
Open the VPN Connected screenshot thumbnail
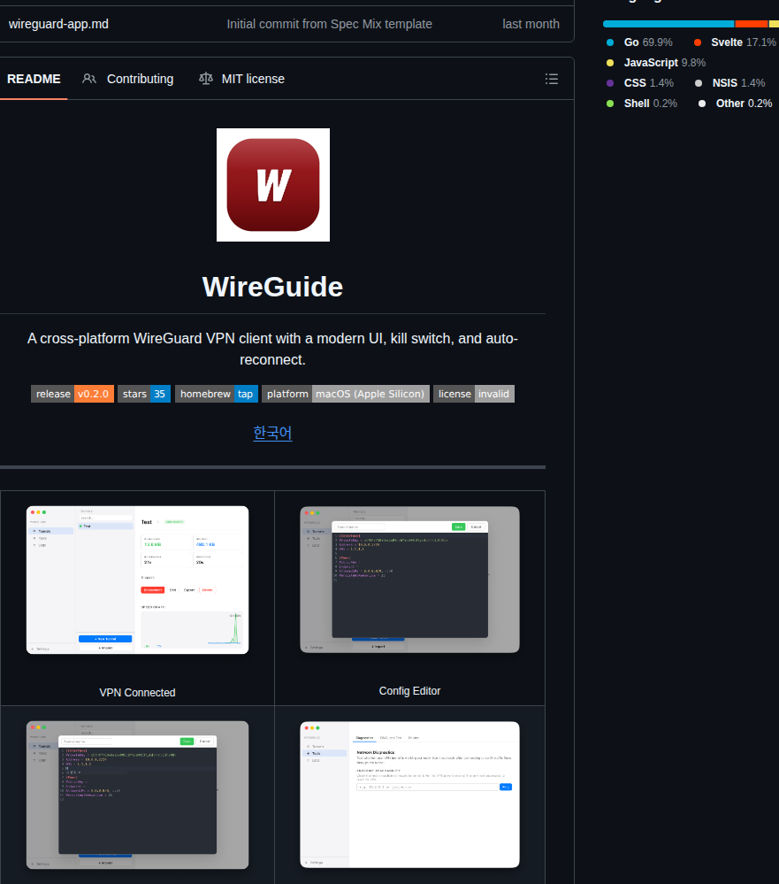(137, 580)
